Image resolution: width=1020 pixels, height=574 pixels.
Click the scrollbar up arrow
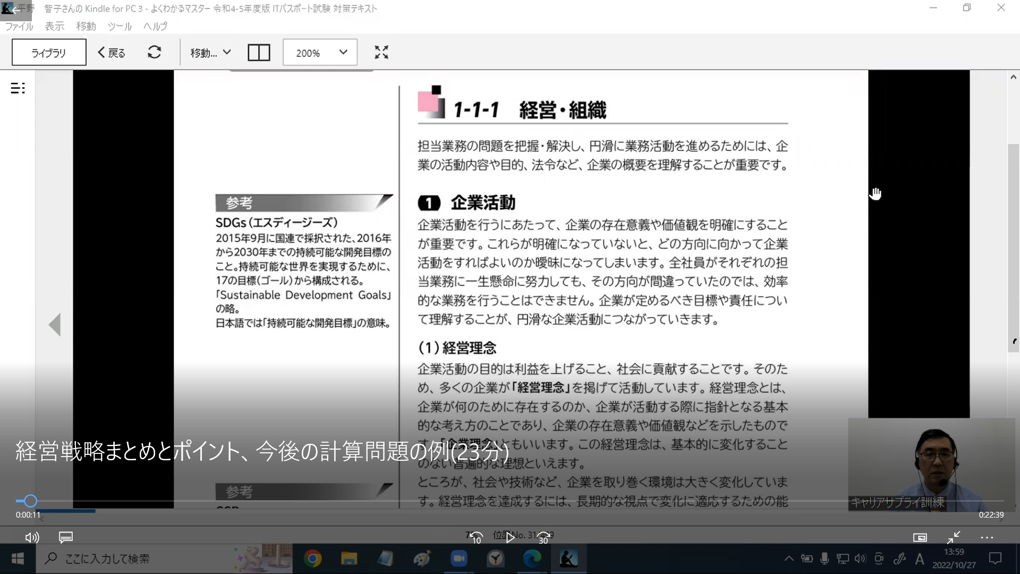click(x=1013, y=77)
